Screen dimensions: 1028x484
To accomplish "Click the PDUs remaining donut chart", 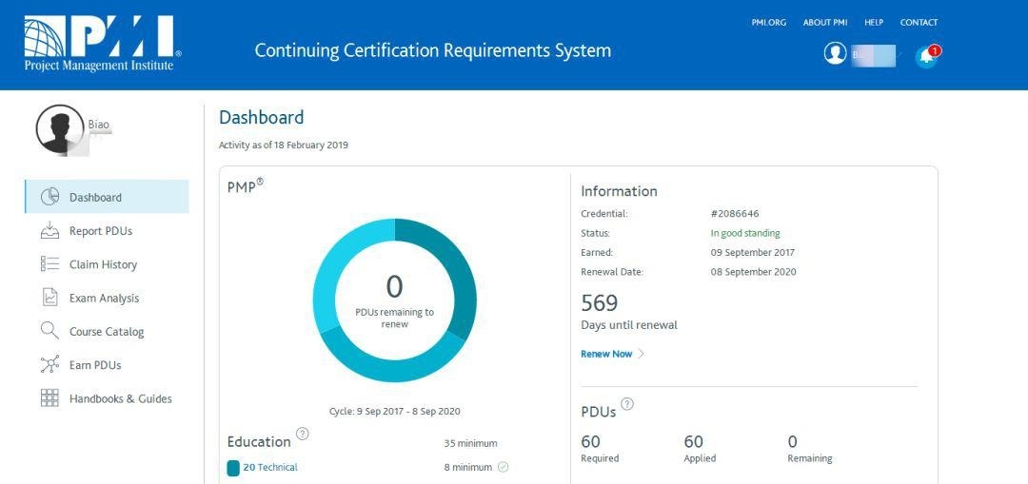I will coord(394,300).
